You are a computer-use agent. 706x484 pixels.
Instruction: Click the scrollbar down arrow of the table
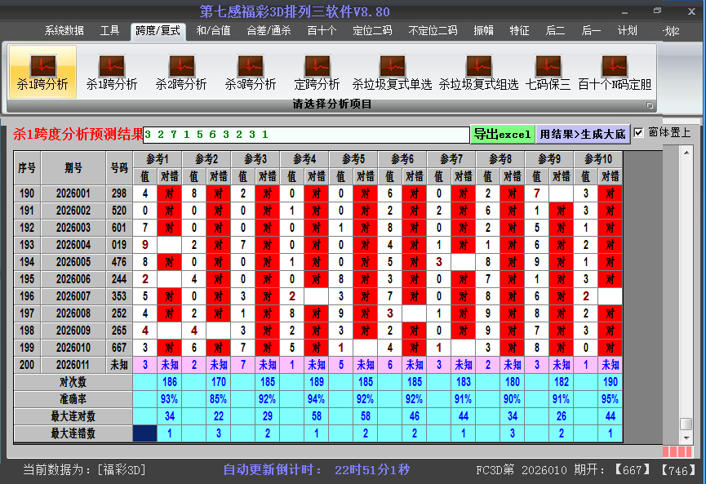686,436
